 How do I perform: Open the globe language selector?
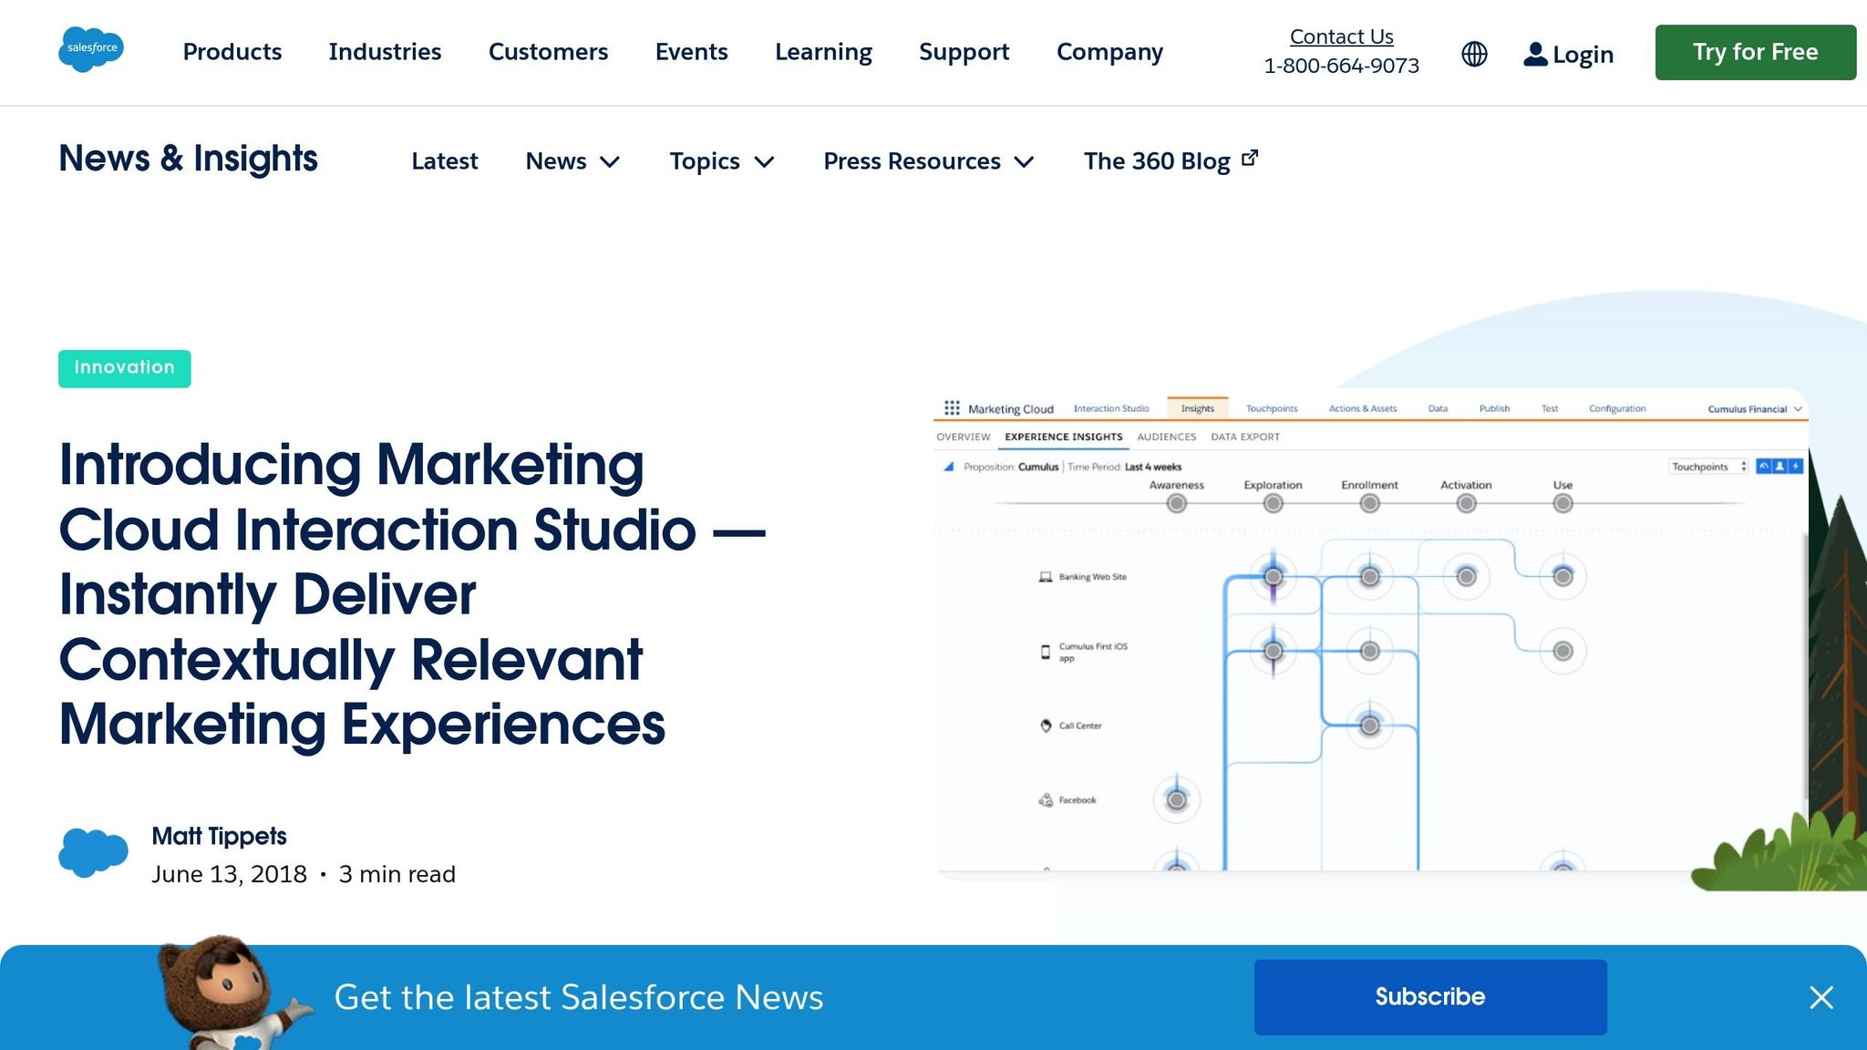coord(1473,54)
